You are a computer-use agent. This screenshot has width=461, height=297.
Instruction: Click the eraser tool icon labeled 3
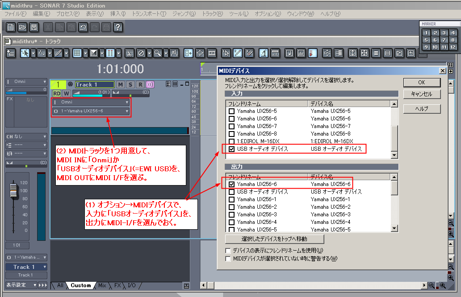coord(249,53)
